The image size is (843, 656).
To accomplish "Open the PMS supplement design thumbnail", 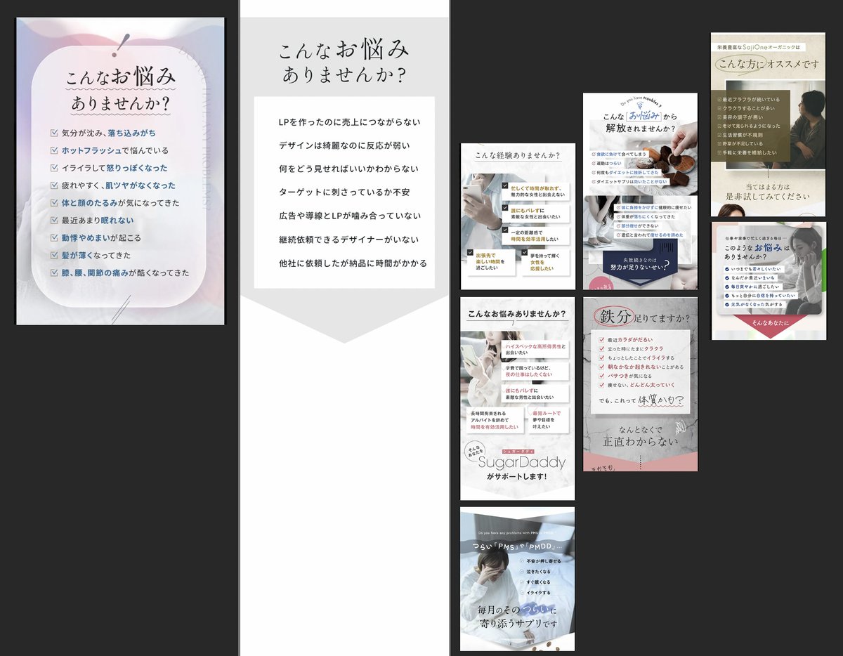I will pyautogui.click(x=518, y=579).
